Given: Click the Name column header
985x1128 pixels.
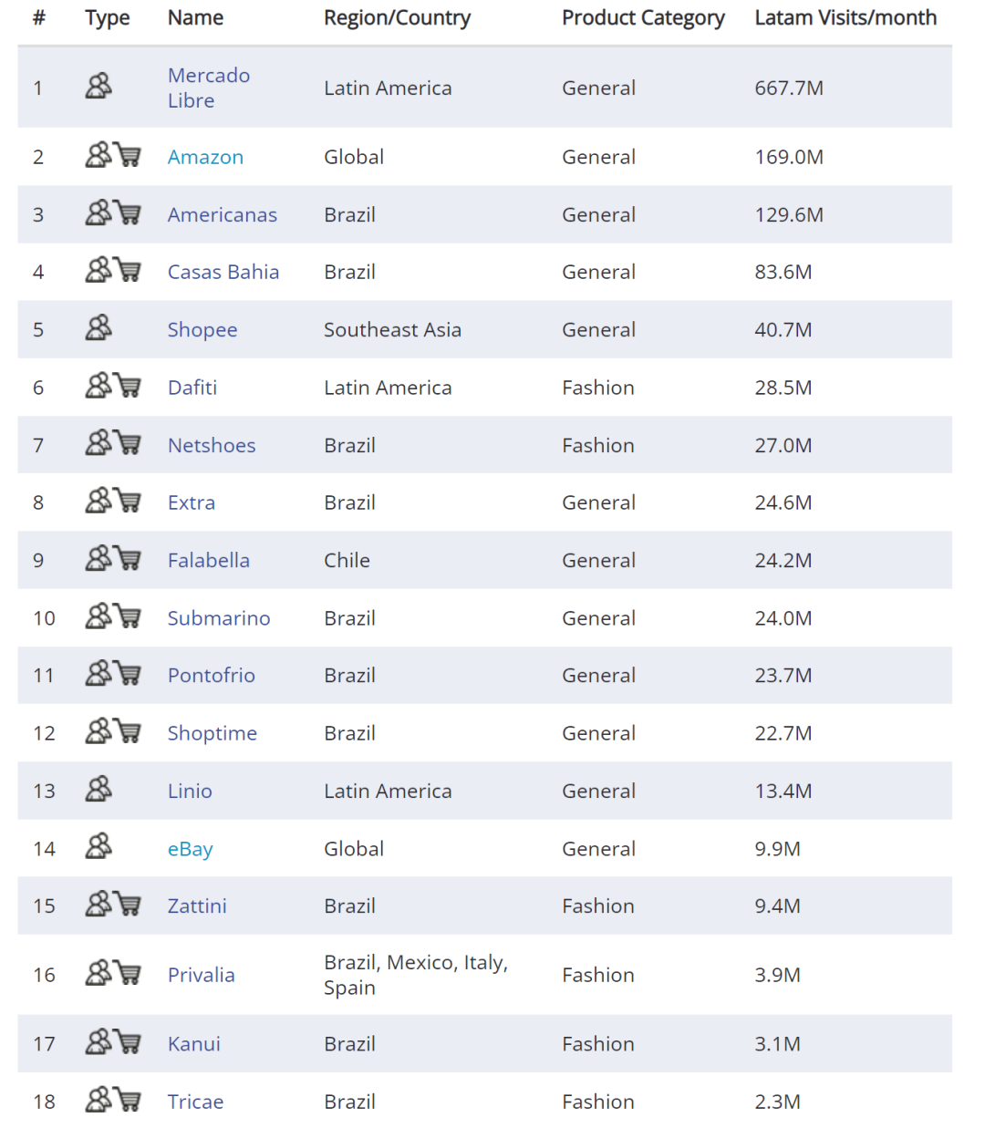Looking at the screenshot, I should (195, 17).
